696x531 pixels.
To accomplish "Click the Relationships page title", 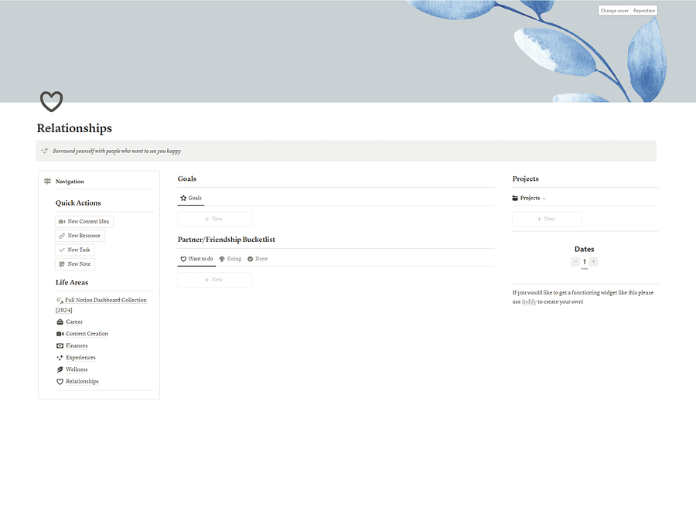I will [74, 128].
